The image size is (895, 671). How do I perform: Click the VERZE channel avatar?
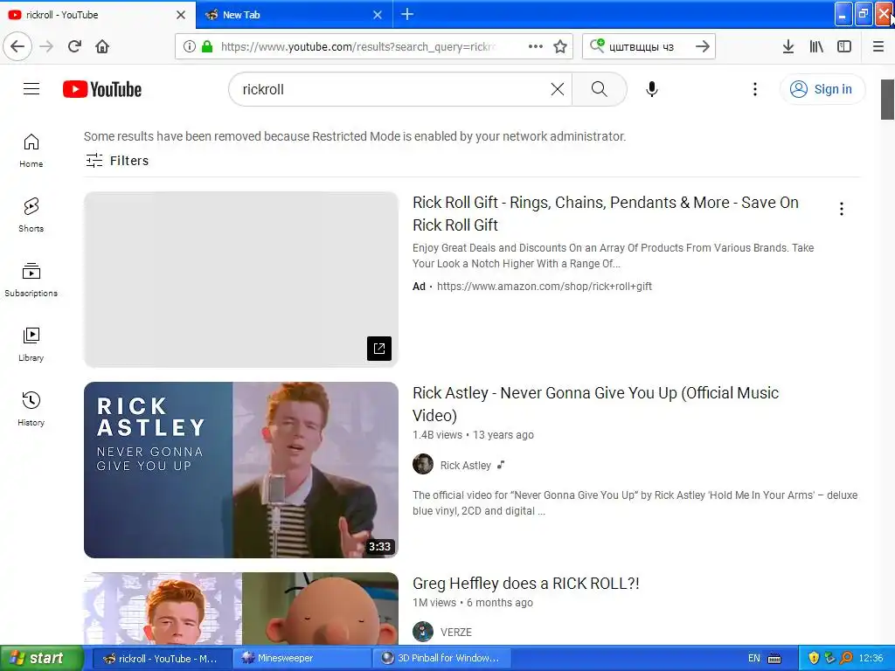[x=423, y=632]
